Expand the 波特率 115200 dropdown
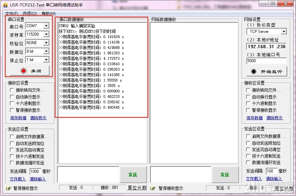The image size is (296, 196). click(46, 34)
